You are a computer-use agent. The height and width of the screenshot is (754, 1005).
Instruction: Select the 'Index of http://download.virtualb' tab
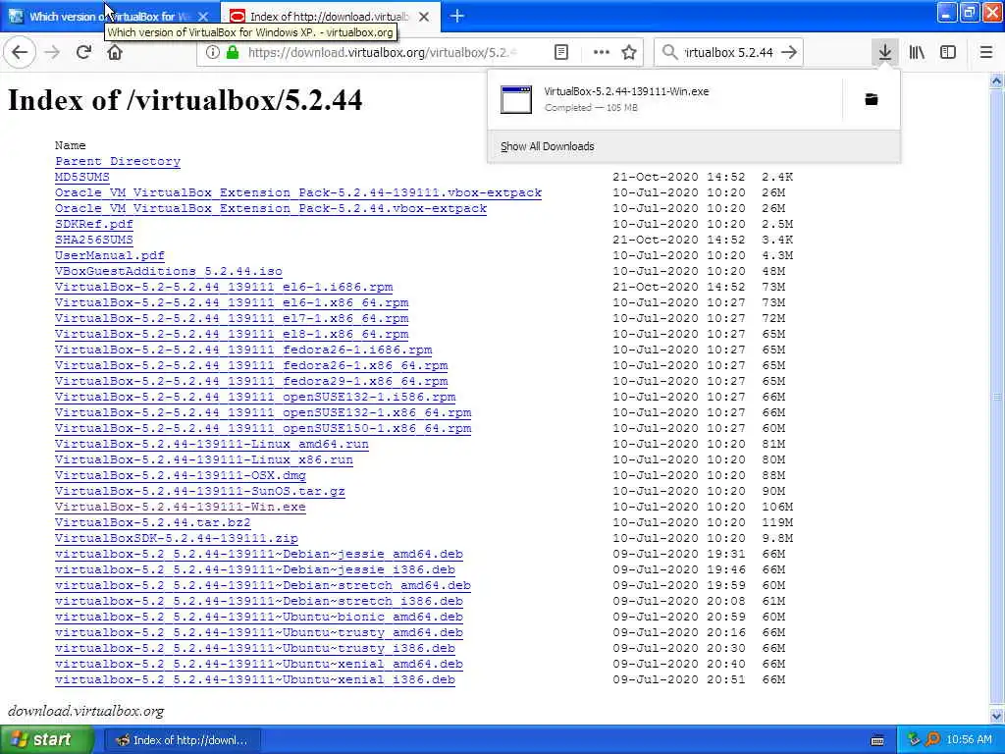[330, 17]
